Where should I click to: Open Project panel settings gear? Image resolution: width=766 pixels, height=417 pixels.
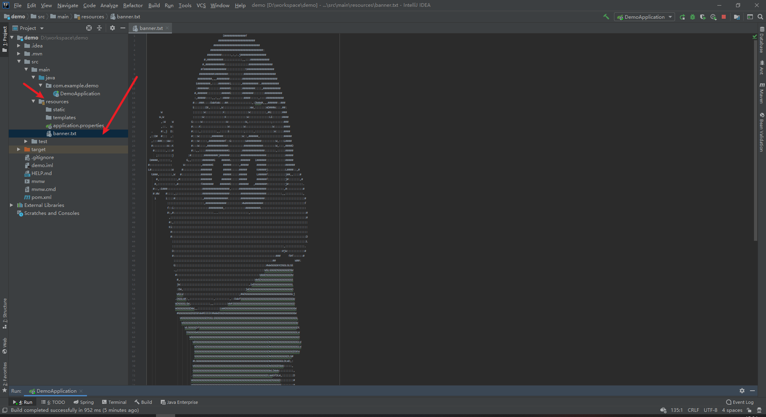click(113, 28)
